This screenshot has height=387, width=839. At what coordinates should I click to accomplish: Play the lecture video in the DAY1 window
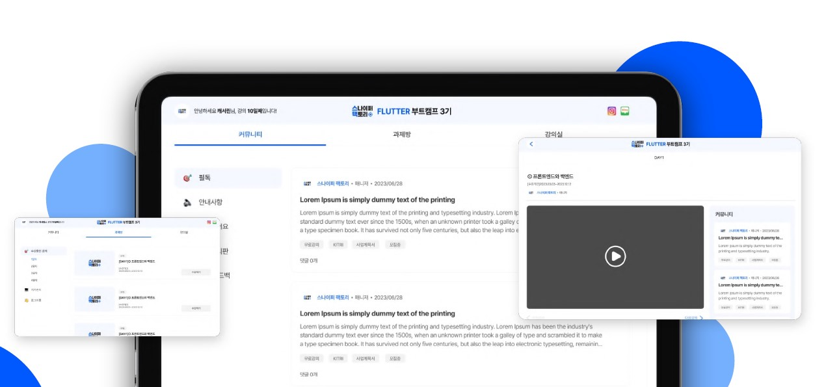point(615,256)
